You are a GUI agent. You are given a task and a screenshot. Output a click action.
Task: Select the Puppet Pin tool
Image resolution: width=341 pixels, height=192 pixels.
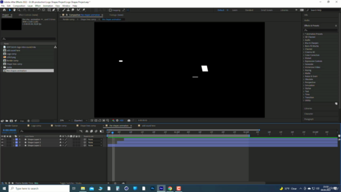pyautogui.click(x=84, y=10)
